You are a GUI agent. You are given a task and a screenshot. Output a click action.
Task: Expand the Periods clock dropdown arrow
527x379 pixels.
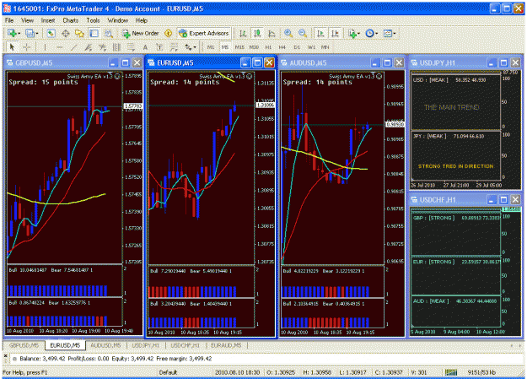(377, 33)
